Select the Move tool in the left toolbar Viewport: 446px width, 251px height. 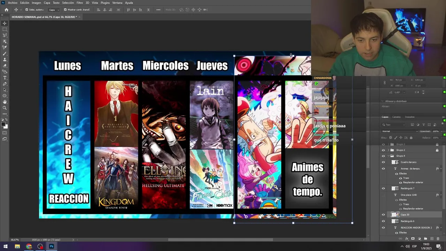click(x=5, y=23)
